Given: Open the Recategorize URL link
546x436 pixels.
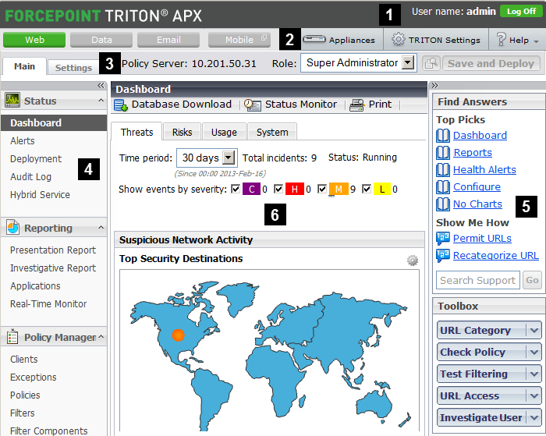Looking at the screenshot, I should (x=496, y=256).
